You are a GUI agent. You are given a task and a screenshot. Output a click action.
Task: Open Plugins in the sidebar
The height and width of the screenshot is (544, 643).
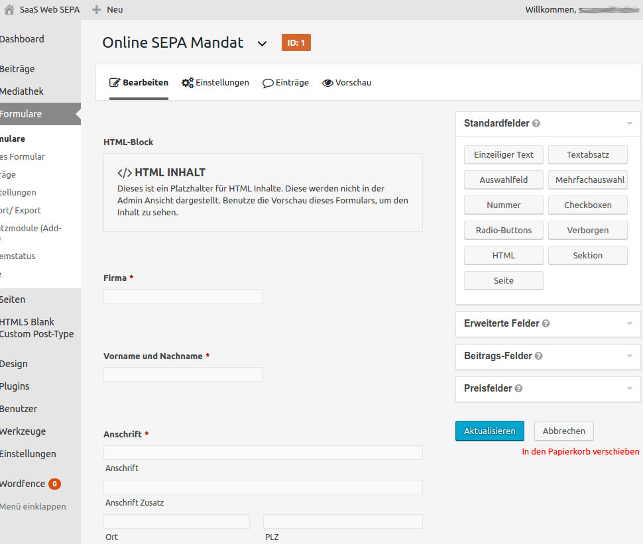tap(15, 386)
